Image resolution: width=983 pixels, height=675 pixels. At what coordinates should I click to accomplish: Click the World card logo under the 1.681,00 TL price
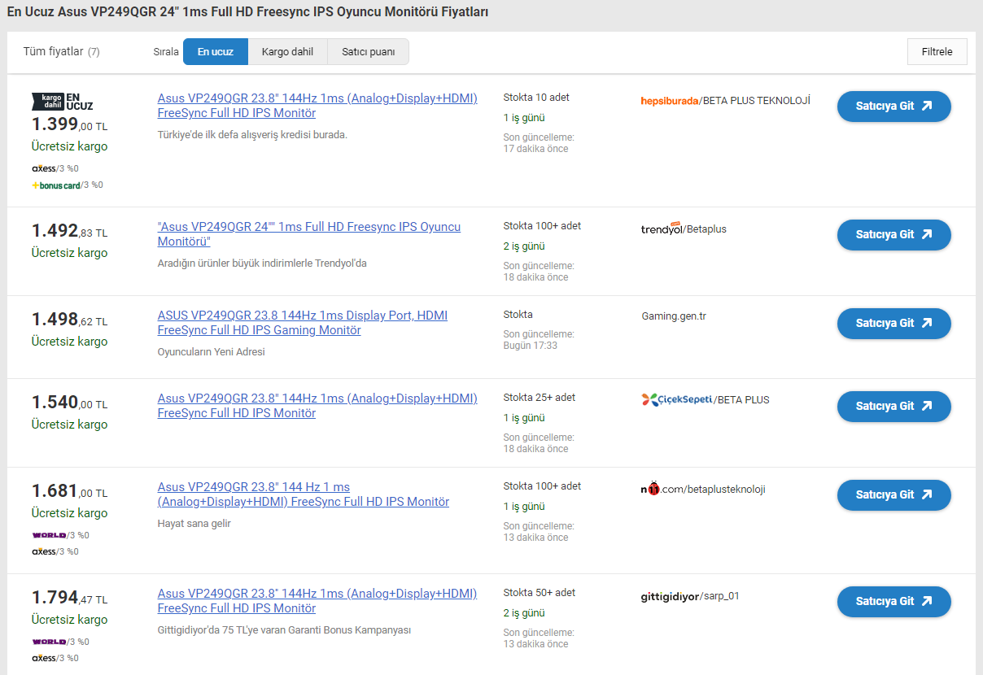[x=49, y=535]
